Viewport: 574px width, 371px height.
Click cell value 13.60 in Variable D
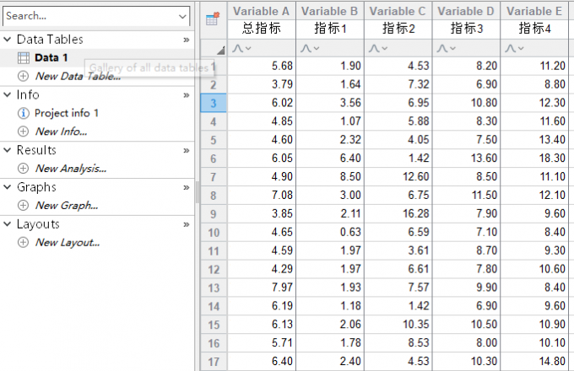[x=484, y=158]
